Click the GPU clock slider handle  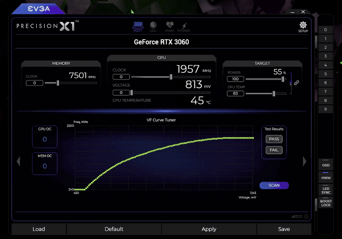pos(171,77)
